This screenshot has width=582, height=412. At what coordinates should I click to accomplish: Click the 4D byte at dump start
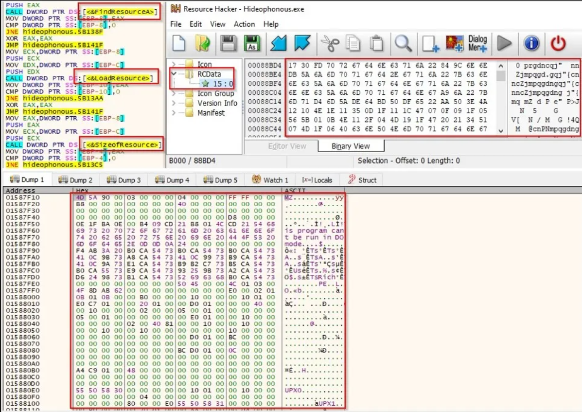[80, 197]
